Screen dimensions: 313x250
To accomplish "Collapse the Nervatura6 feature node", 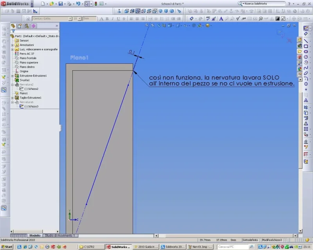I will point(13,102).
